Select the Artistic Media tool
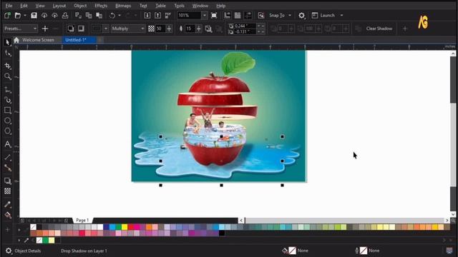The height and width of the screenshot is (257, 458). [8, 100]
